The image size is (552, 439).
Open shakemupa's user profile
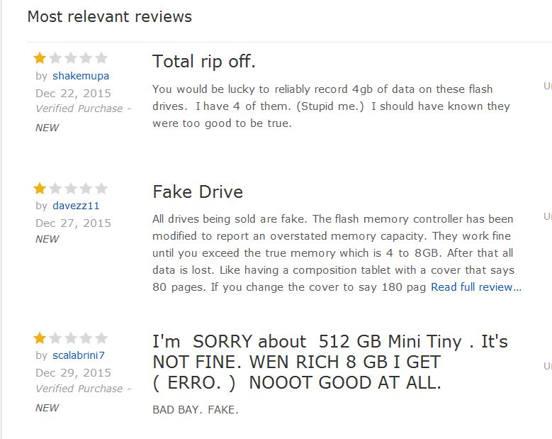click(x=81, y=76)
